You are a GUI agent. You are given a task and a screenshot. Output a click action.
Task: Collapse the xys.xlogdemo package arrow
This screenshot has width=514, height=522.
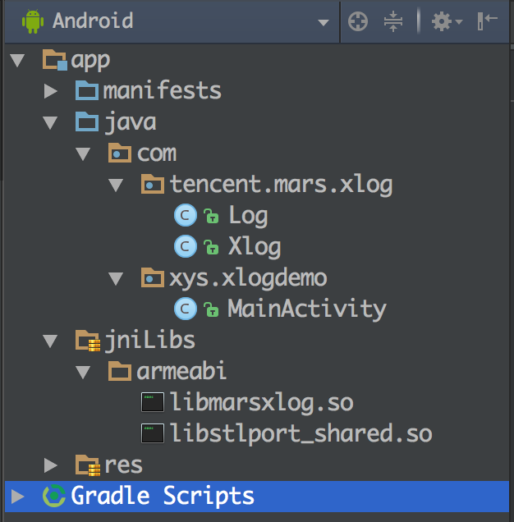[x=116, y=279]
